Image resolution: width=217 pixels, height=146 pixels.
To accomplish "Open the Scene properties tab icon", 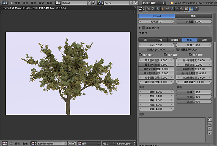I will click(153, 9).
